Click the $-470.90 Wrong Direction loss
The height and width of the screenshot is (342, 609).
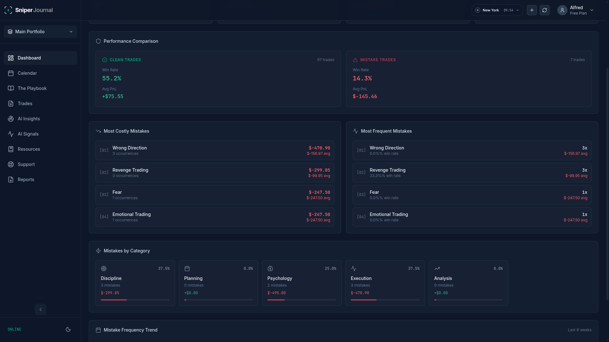pyautogui.click(x=319, y=148)
